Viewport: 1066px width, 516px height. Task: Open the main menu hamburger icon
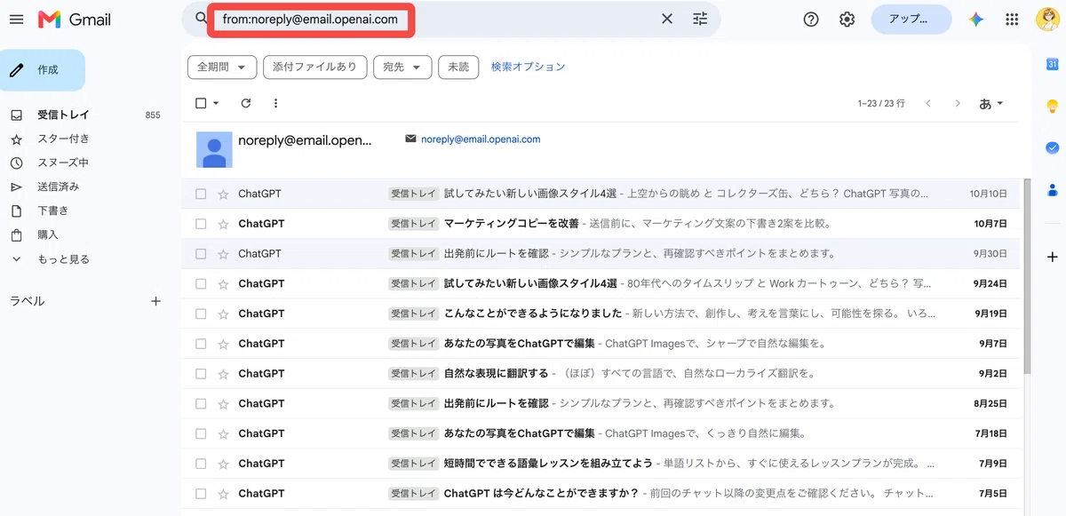click(x=16, y=20)
